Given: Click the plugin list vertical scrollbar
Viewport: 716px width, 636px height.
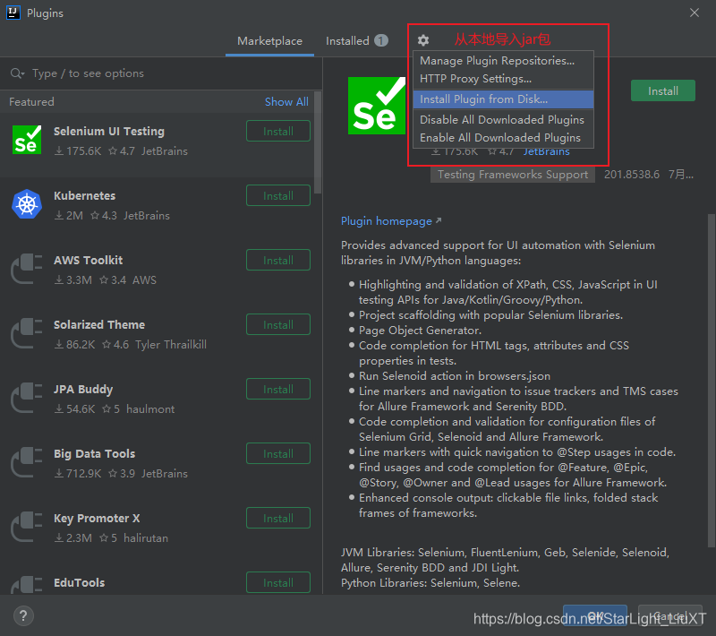Looking at the screenshot, I should pos(318,142).
